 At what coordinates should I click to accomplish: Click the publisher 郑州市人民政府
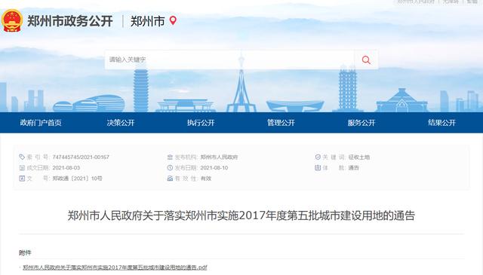pos(219,157)
